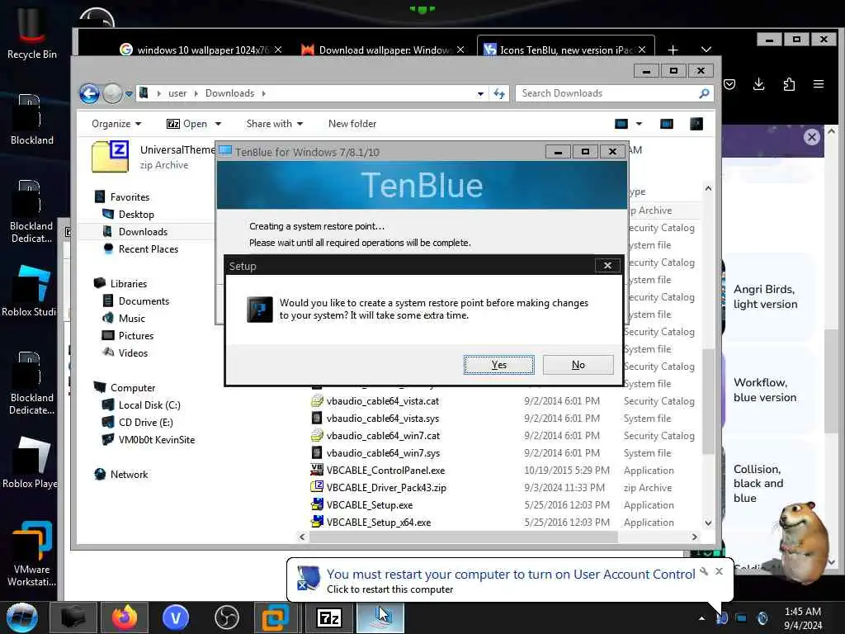Show hidden system tray icons arrow
The image size is (845, 634).
701,618
